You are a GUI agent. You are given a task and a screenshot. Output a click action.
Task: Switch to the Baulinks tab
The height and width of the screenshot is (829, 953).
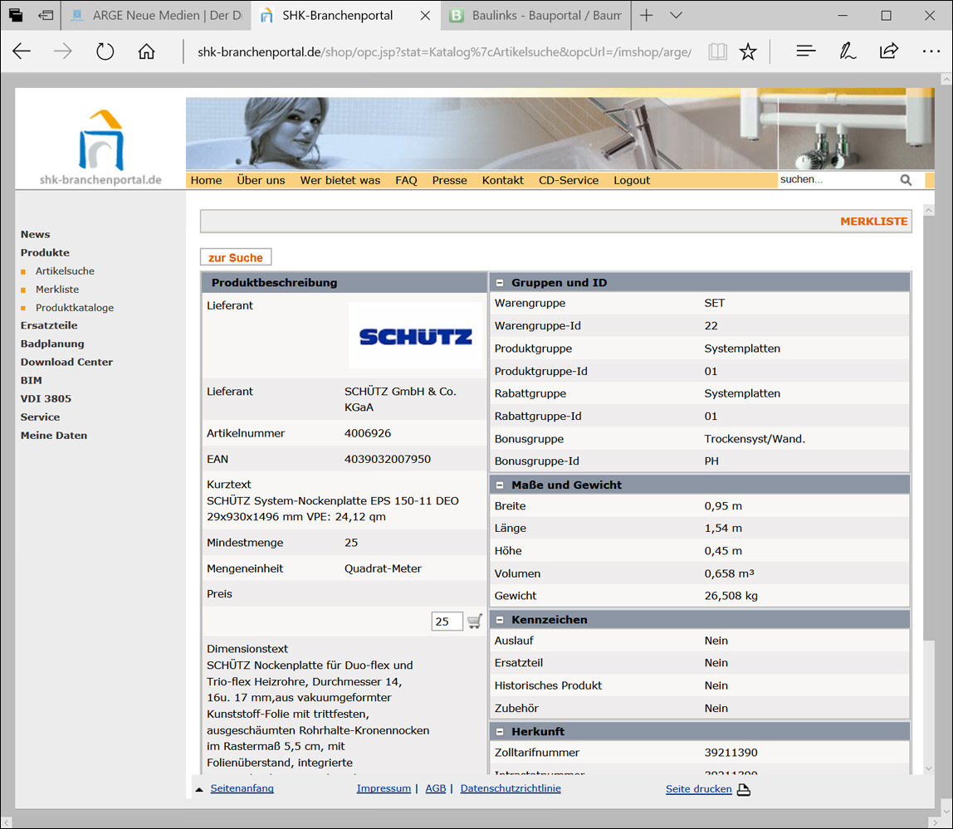[536, 15]
